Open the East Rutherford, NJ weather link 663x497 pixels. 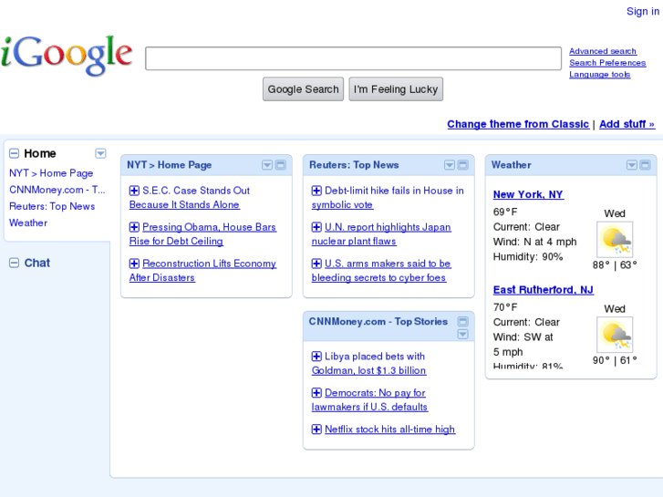[x=544, y=290]
